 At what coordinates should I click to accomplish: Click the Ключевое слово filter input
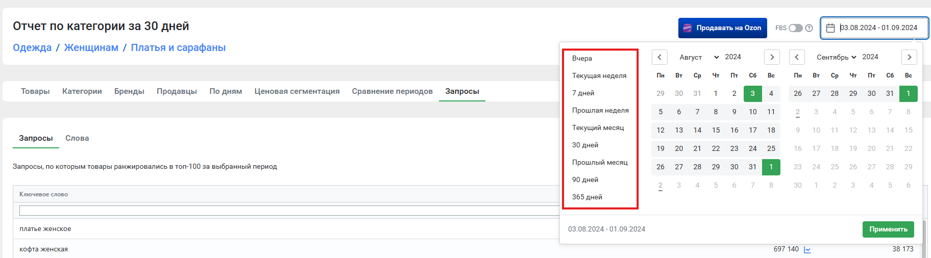point(289,211)
